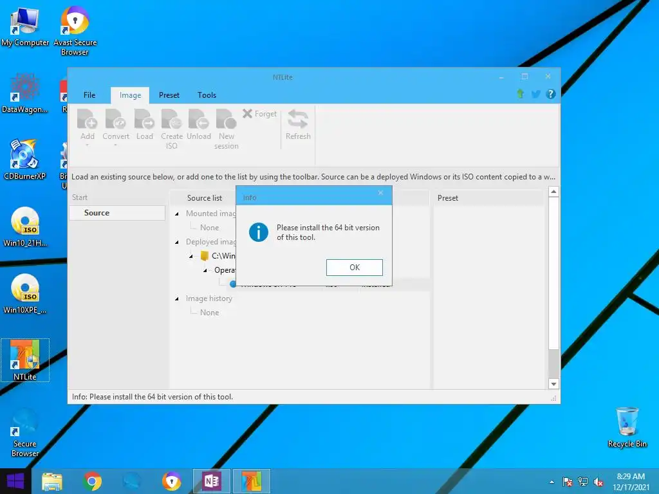Open File Explorer from taskbar
The width and height of the screenshot is (659, 494).
click(52, 481)
